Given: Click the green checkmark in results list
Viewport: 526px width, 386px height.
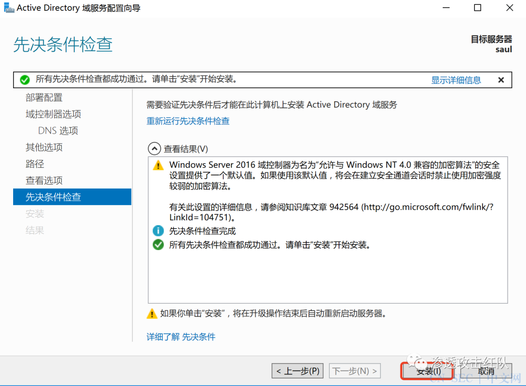Looking at the screenshot, I should pos(158,245).
